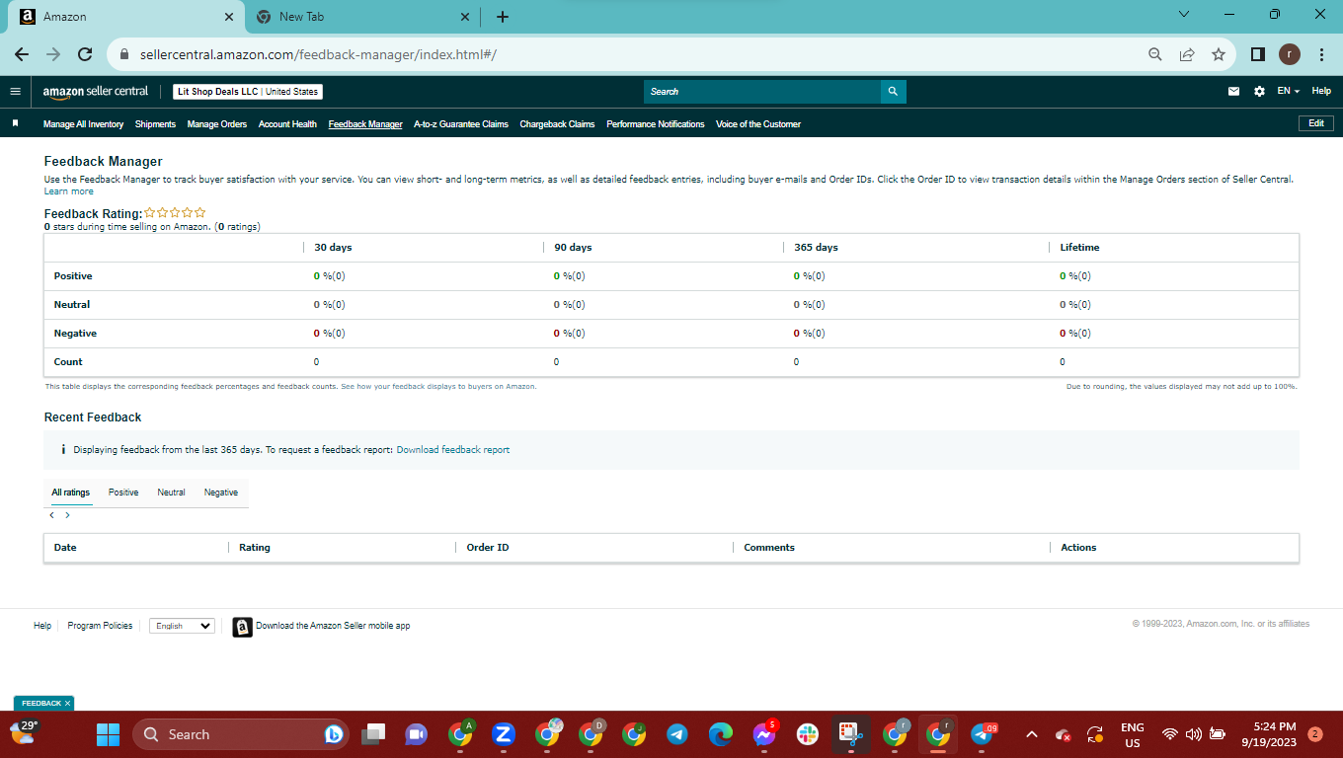Open A-to-z Guarantee Claims
Screen dimensions: 1343x758
point(461,124)
